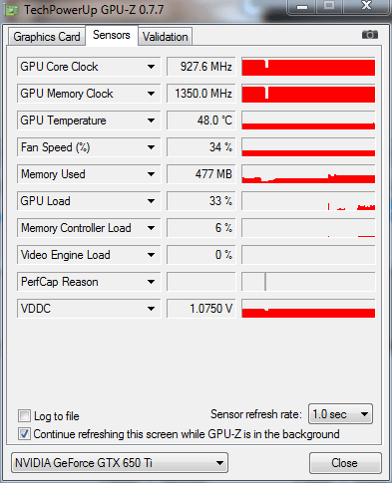
Task: Click the GPU Load history graph
Action: click(x=308, y=201)
